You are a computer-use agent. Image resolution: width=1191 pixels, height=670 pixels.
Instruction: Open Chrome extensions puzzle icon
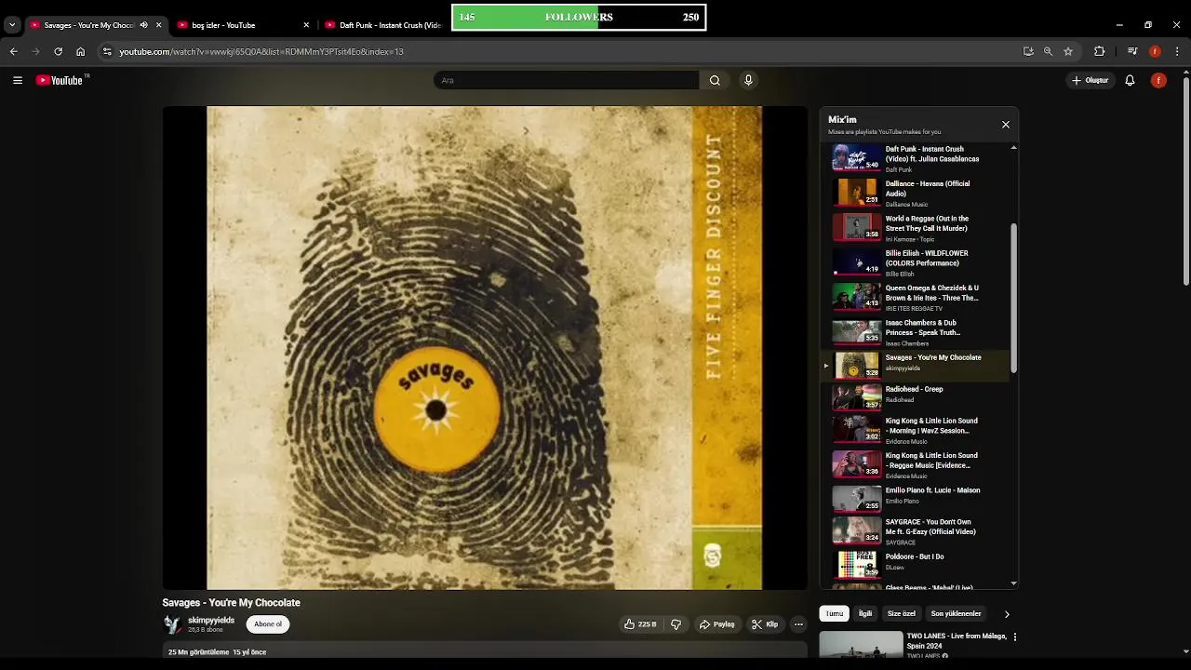tap(1099, 51)
